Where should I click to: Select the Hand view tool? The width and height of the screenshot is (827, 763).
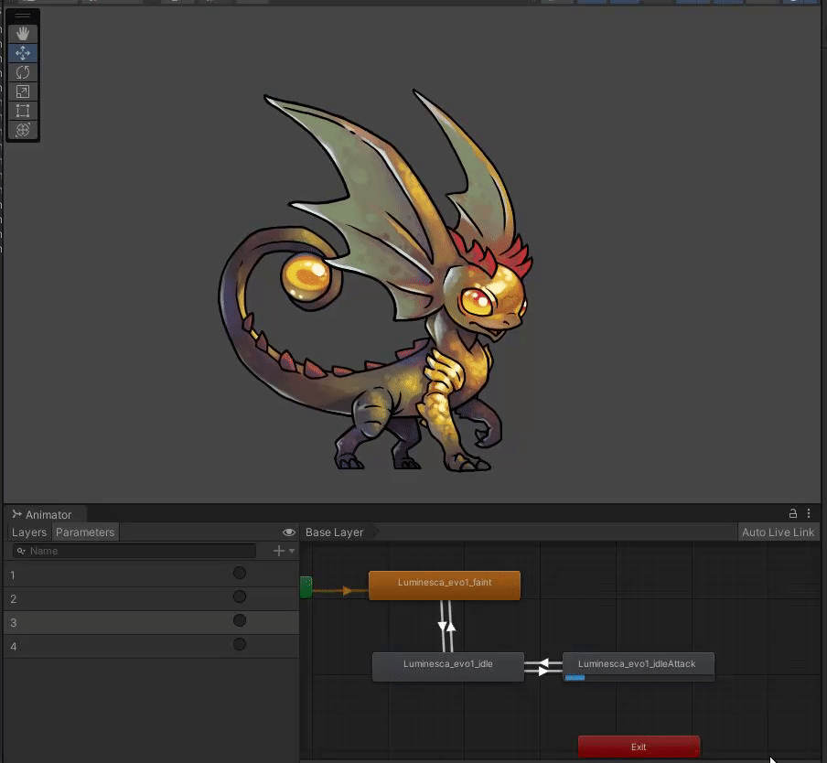23,34
